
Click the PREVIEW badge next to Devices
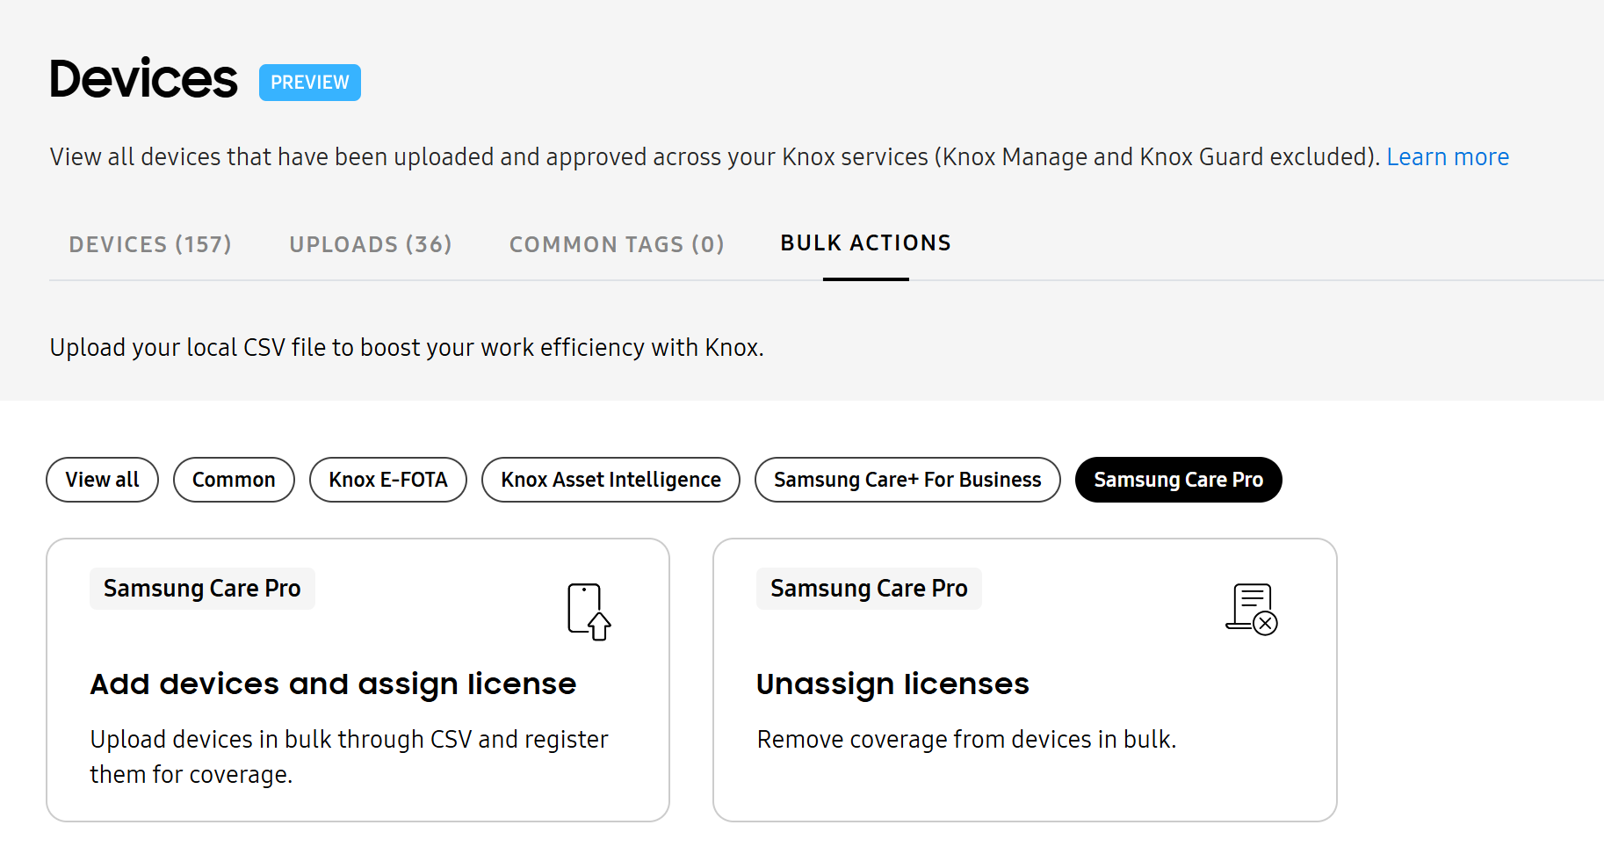[310, 83]
